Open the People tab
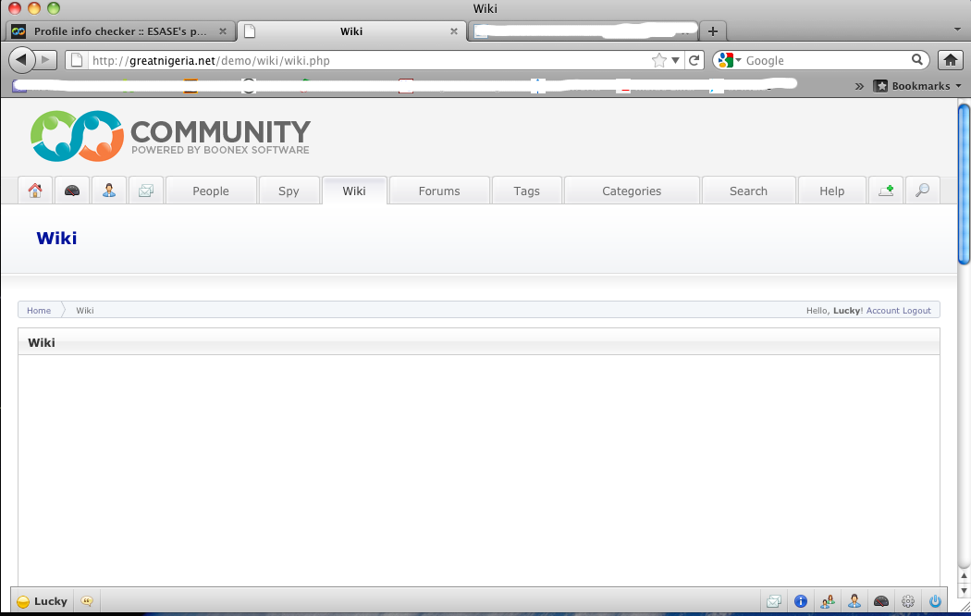971x616 pixels. point(211,191)
